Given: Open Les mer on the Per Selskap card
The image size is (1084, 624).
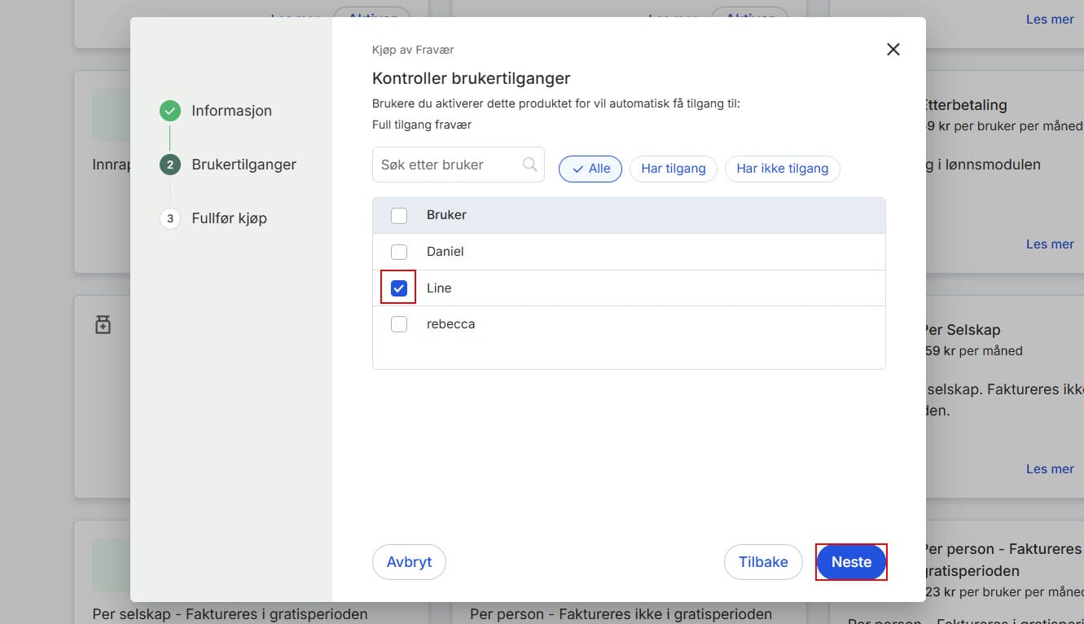Looking at the screenshot, I should [1050, 469].
